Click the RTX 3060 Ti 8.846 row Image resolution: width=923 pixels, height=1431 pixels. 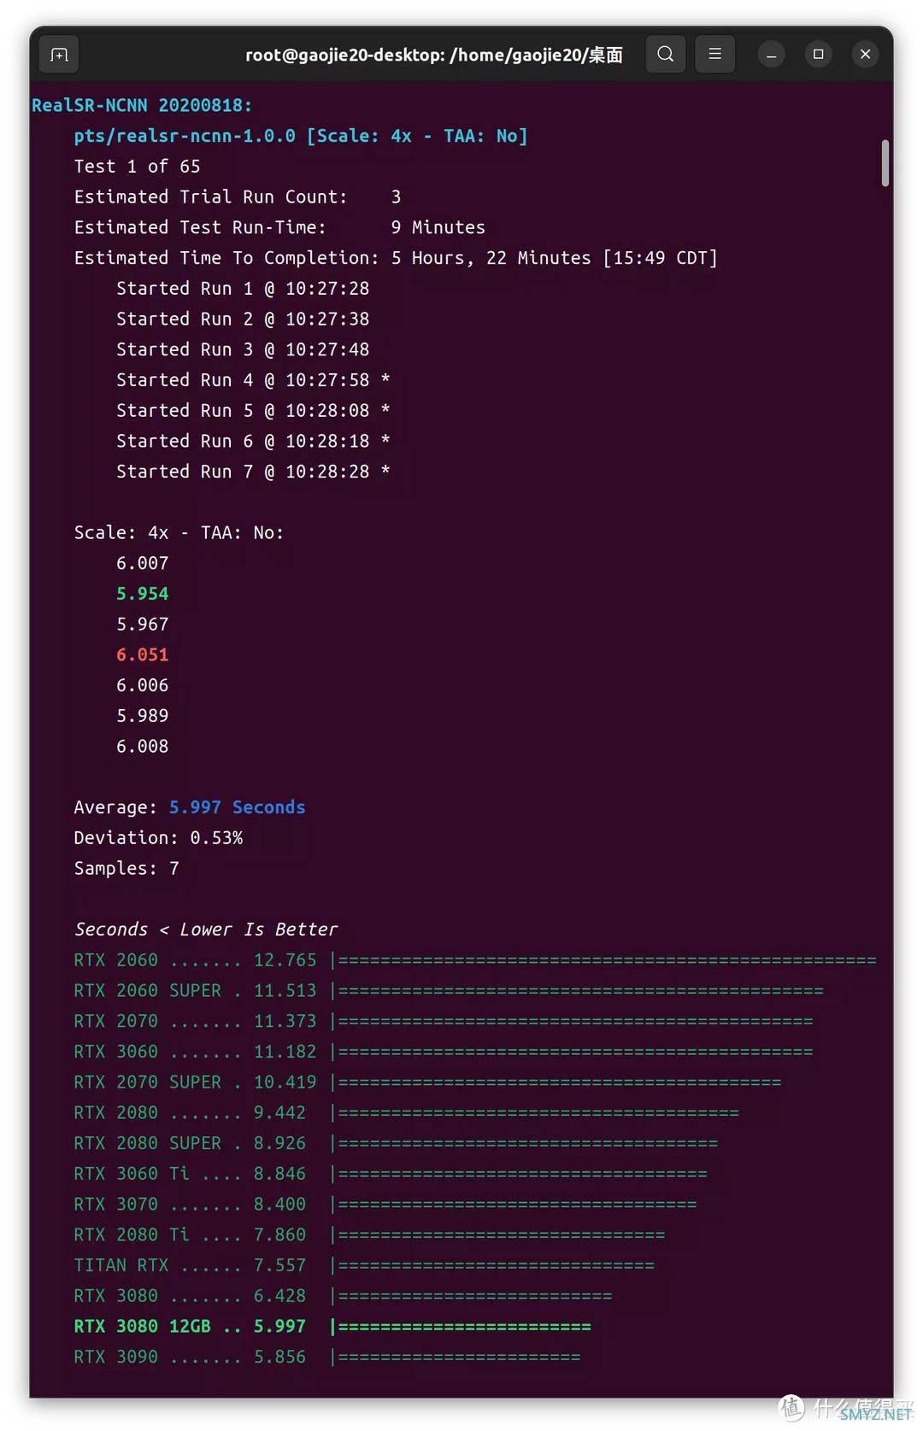[391, 1174]
